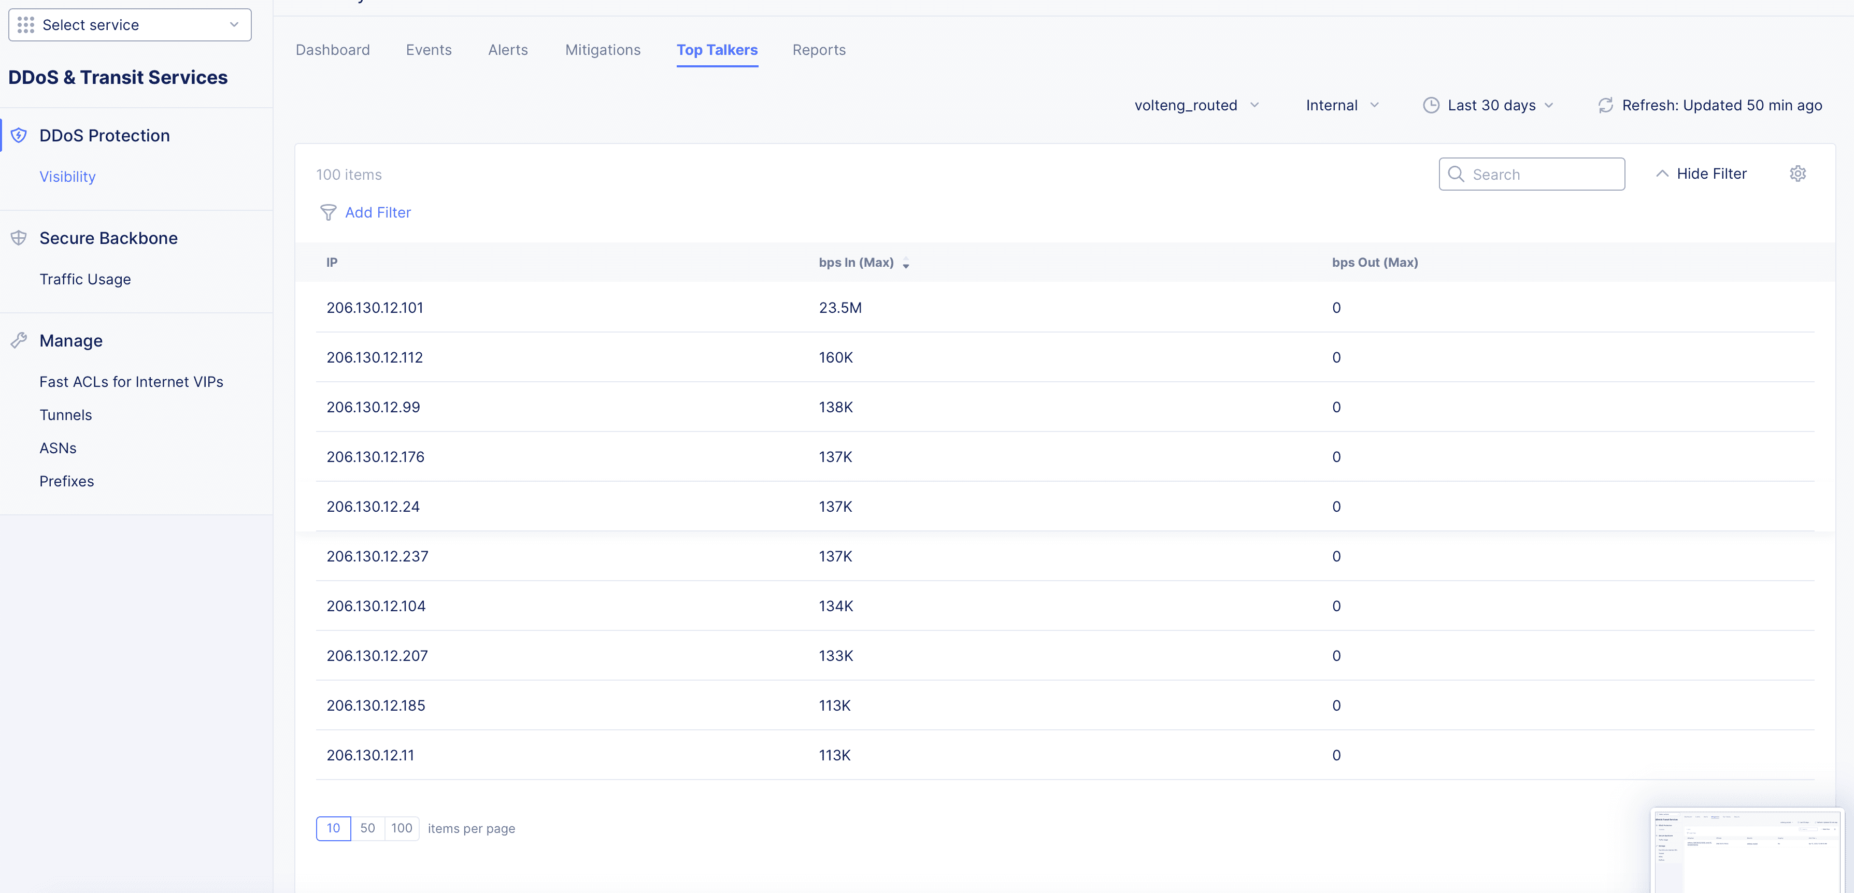This screenshot has height=893, width=1854.
Task: Toggle sort arrow on bps In (Max)
Action: (906, 263)
